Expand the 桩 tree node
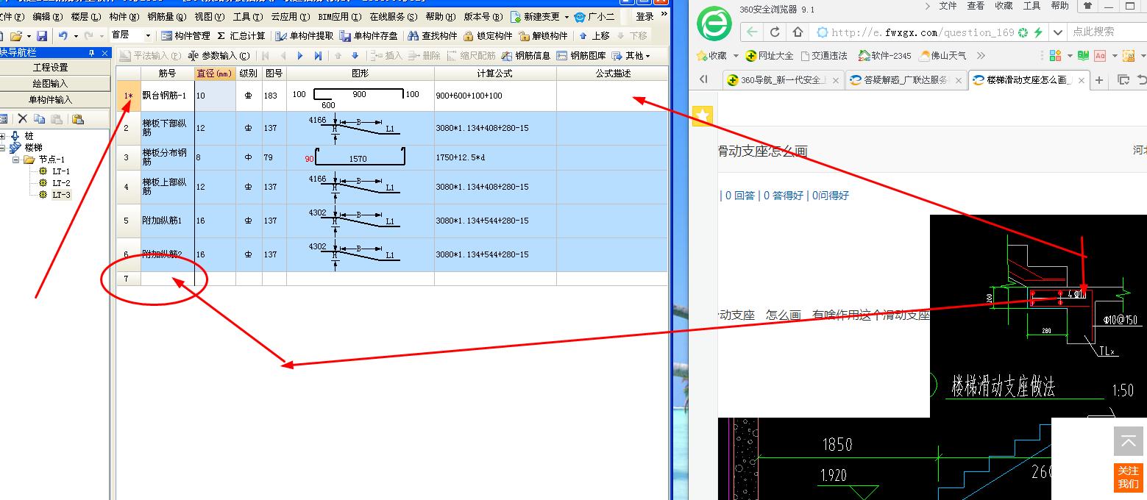The width and height of the screenshot is (1147, 500). pyautogui.click(x=3, y=136)
